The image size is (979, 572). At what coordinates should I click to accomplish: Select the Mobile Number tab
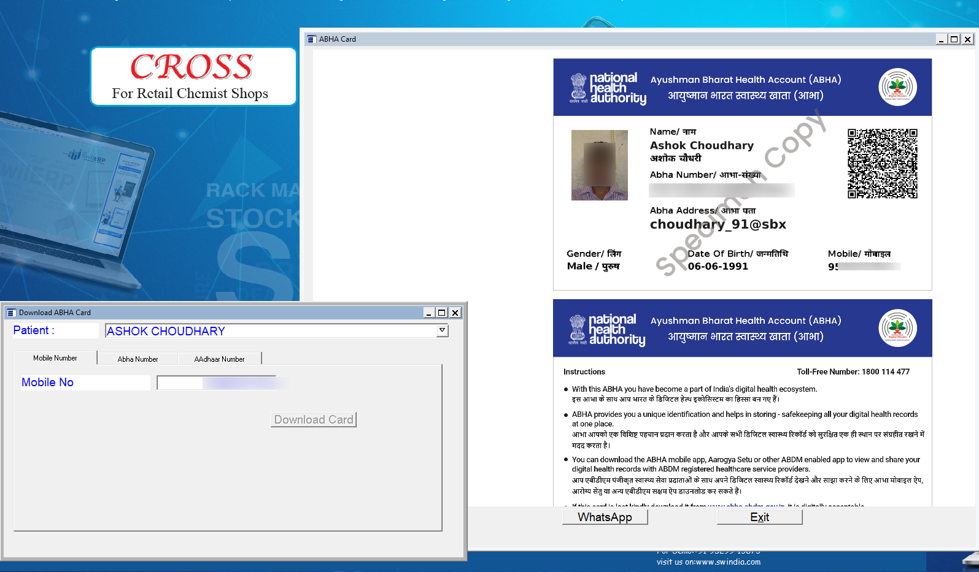55,358
